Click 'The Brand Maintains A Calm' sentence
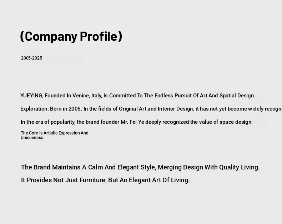Image resolution: width=282 pixels, height=224 pixels. click(140, 167)
